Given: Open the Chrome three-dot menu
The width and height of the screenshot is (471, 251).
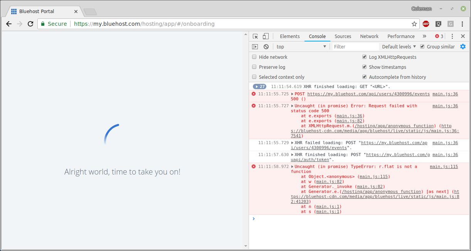Looking at the screenshot, I should 463,24.
